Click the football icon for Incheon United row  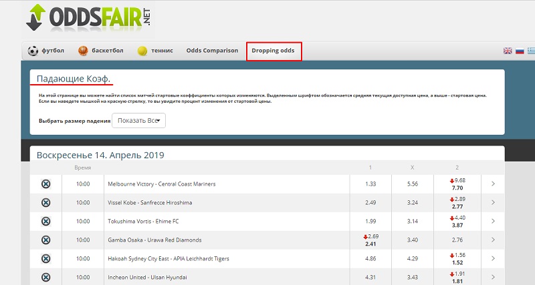point(45,277)
